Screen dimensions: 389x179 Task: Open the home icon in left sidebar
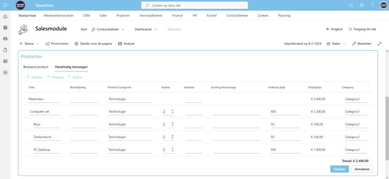click(x=5, y=17)
